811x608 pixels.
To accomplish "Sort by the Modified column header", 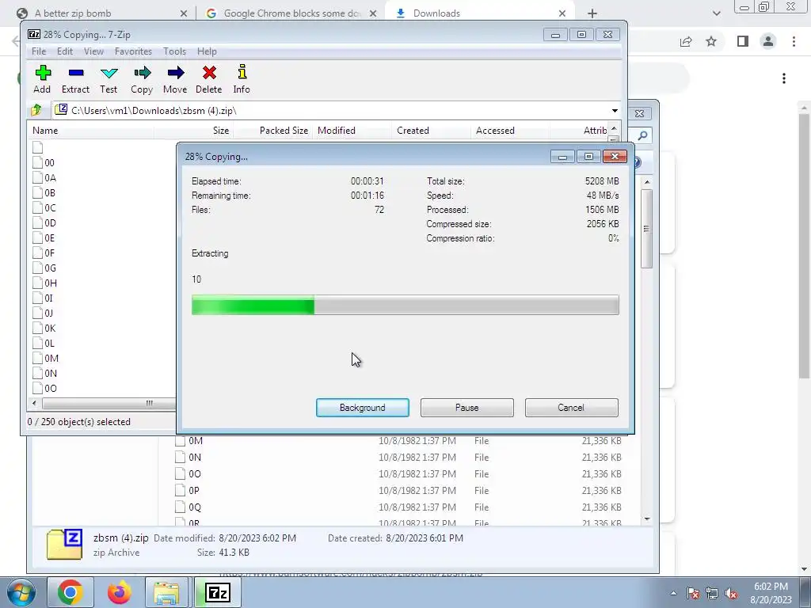I will click(x=352, y=131).
